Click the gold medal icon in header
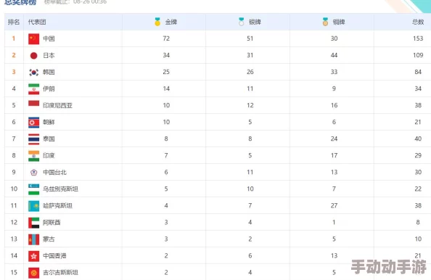 (x=157, y=22)
